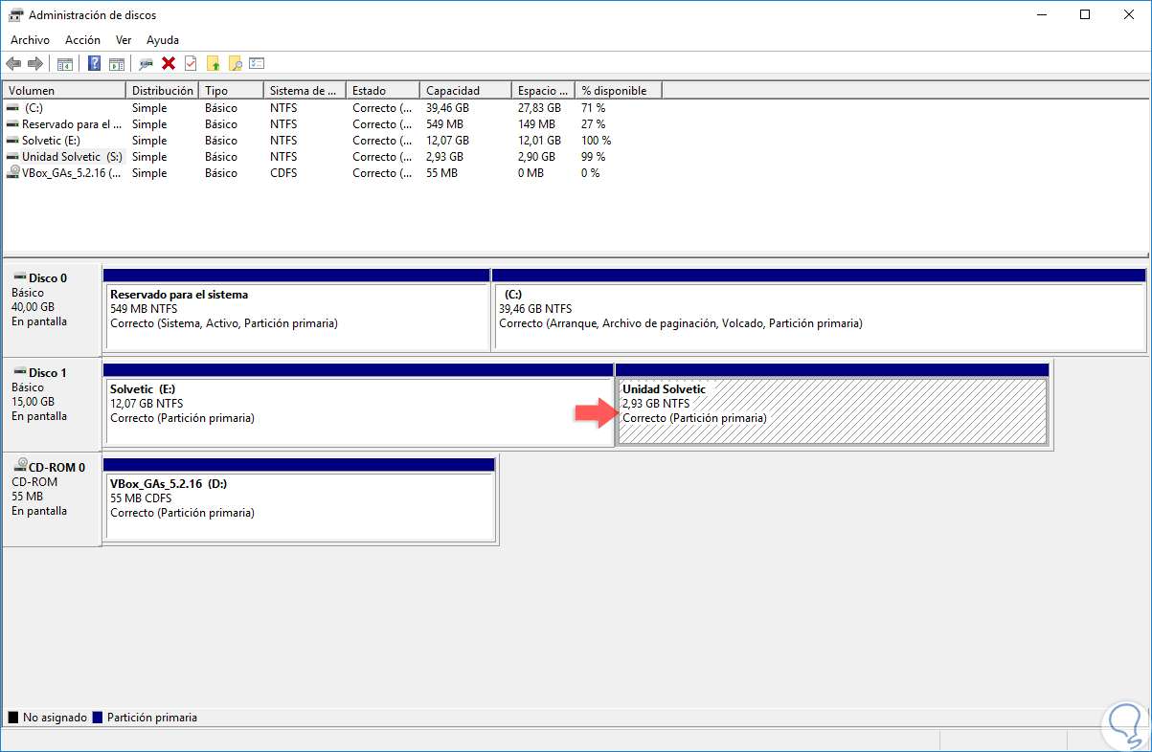Screen dimensions: 1152x752
Task: Open the Ver menu
Action: pos(124,40)
